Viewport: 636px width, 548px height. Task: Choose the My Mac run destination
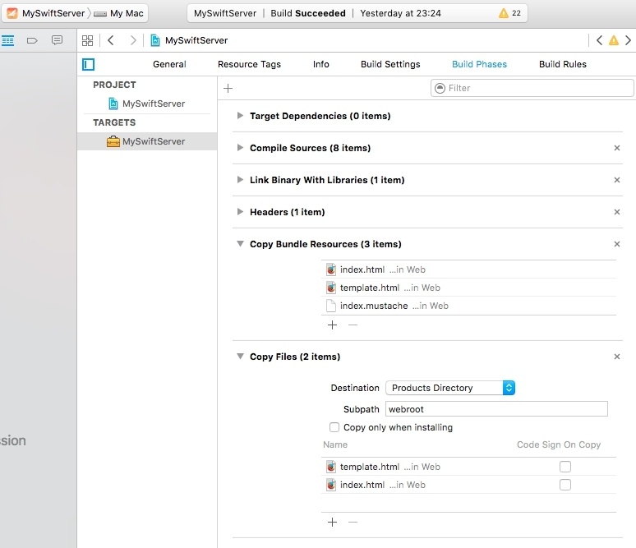[x=127, y=13]
